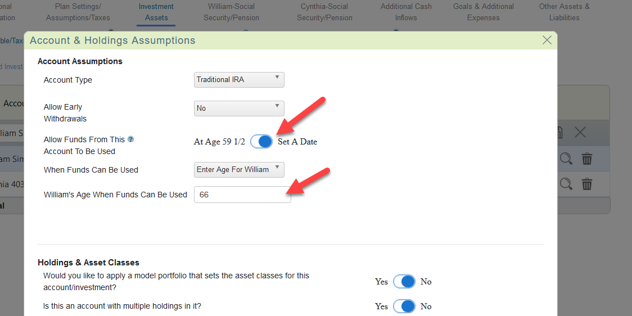Switch to the Investment Assets tab

pos(156,12)
